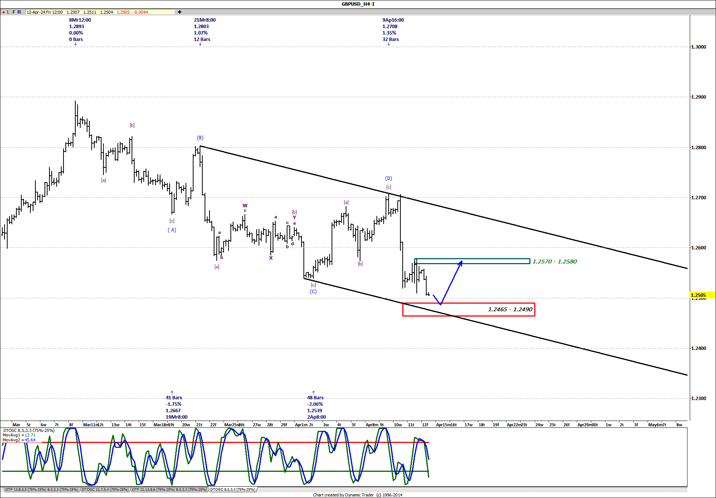Screen dimensions: 716x498
Task: Click the 1.2900 price axis label
Action: pyautogui.click(x=699, y=97)
